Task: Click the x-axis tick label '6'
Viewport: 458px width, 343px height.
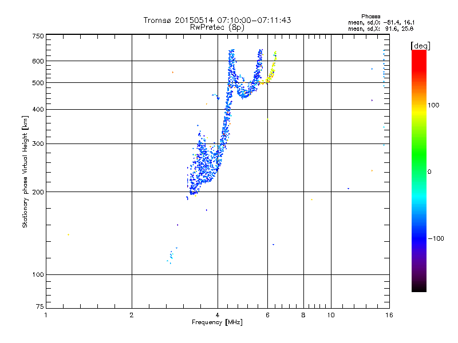Action: click(x=267, y=315)
